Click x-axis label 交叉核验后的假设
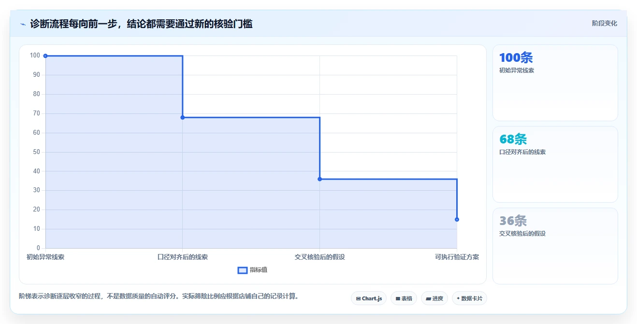 (319, 257)
